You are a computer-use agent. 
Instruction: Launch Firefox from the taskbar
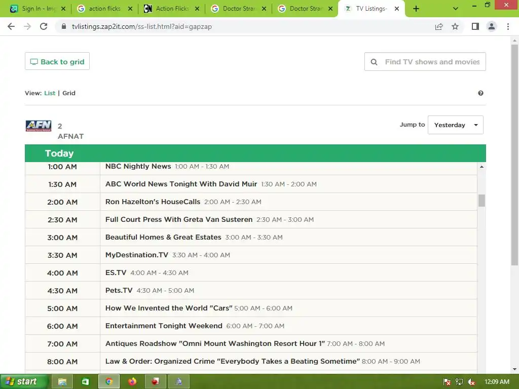pyautogui.click(x=132, y=382)
